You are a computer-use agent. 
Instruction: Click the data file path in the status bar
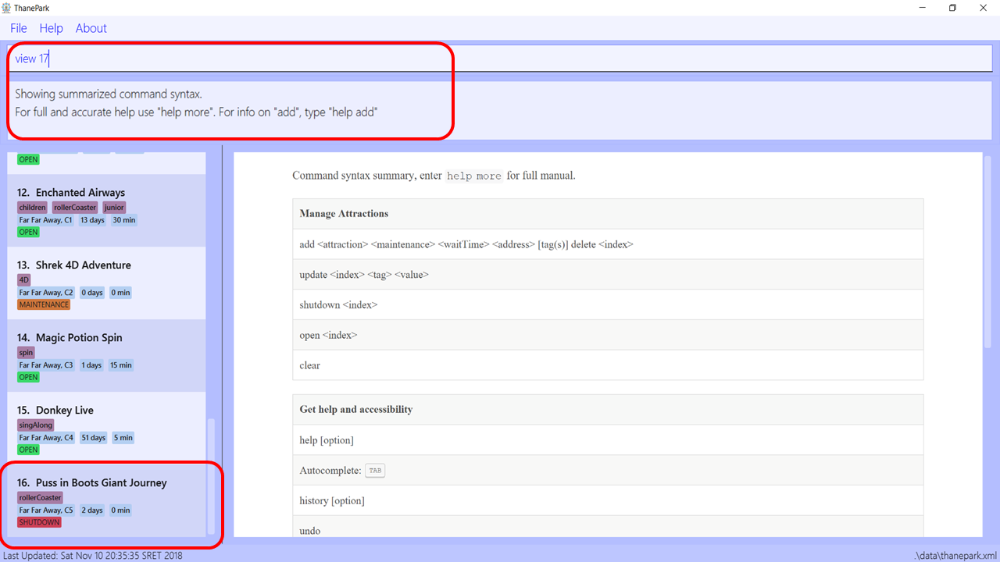pos(955,556)
